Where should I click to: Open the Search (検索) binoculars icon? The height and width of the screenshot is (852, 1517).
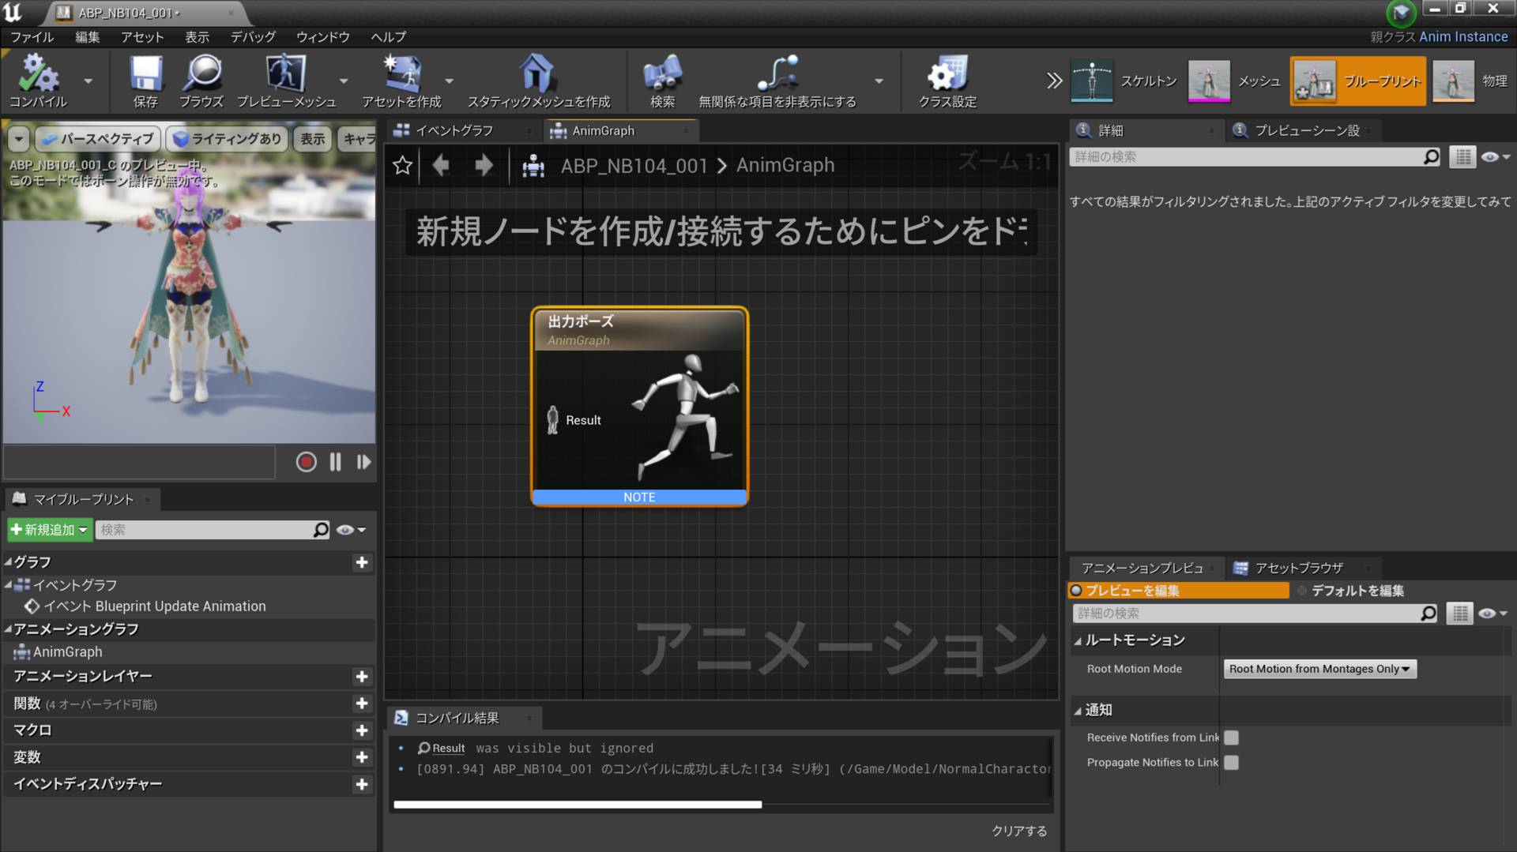[x=662, y=81]
